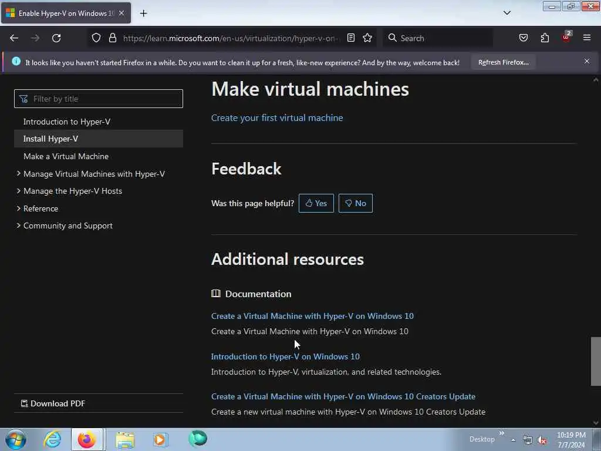The height and width of the screenshot is (451, 601).
Task: Open Create your first virtual machine link
Action: click(x=277, y=117)
